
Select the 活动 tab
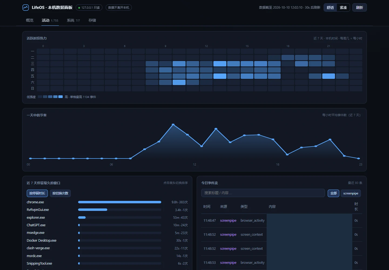(50, 20)
